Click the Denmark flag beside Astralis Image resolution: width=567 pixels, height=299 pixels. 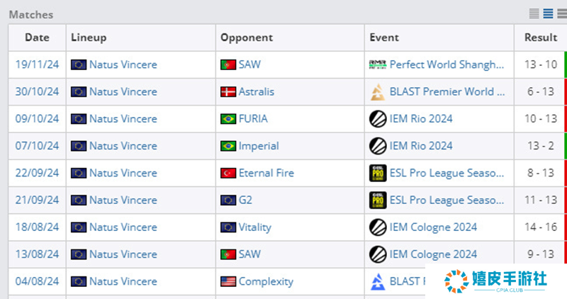(x=228, y=91)
